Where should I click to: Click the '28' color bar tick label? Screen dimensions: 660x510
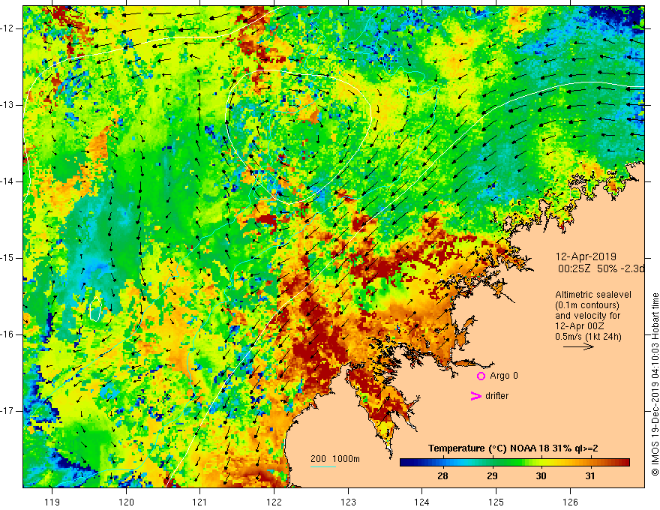tap(442, 476)
